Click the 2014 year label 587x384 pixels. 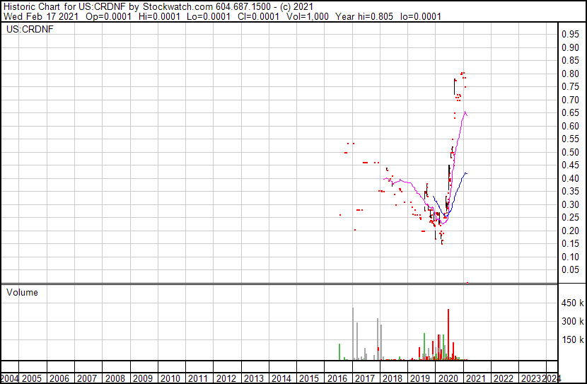(281, 378)
